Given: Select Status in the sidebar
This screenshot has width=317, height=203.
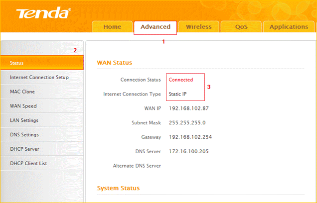Looking at the screenshot, I should [x=41, y=63].
